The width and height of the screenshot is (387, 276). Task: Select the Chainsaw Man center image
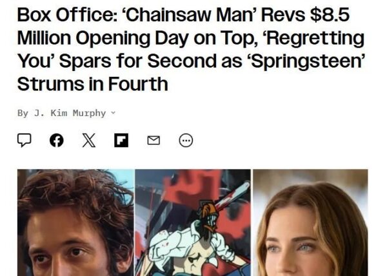tap(193, 222)
